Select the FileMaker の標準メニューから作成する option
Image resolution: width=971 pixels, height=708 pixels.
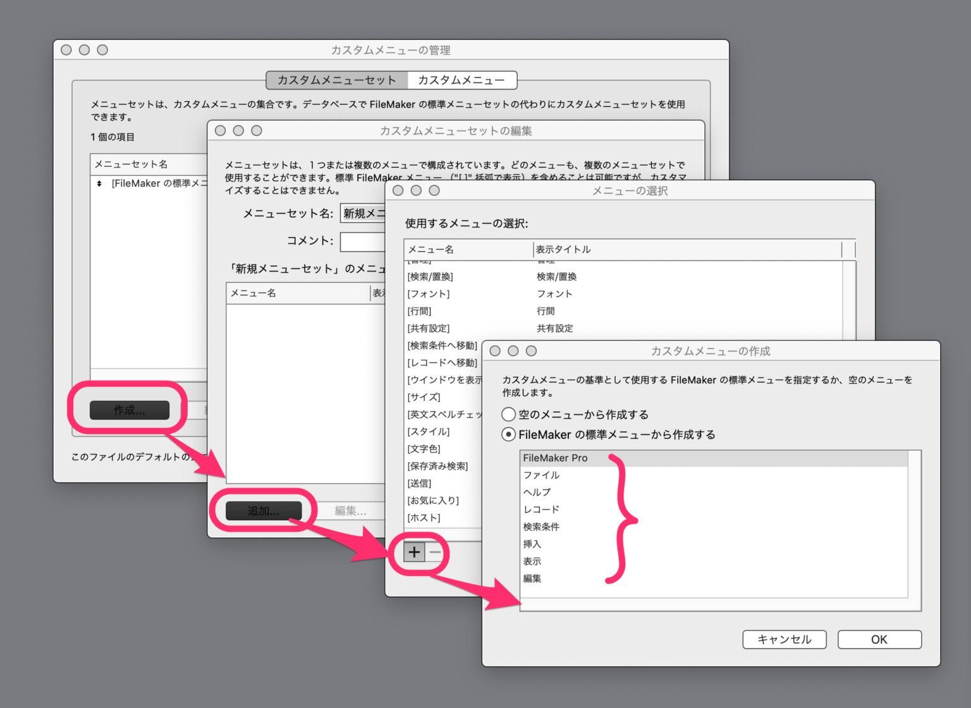(508, 434)
